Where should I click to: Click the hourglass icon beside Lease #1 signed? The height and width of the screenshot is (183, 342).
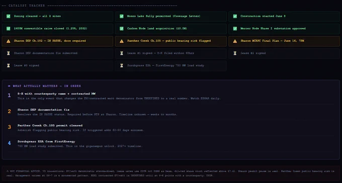tap(122, 53)
